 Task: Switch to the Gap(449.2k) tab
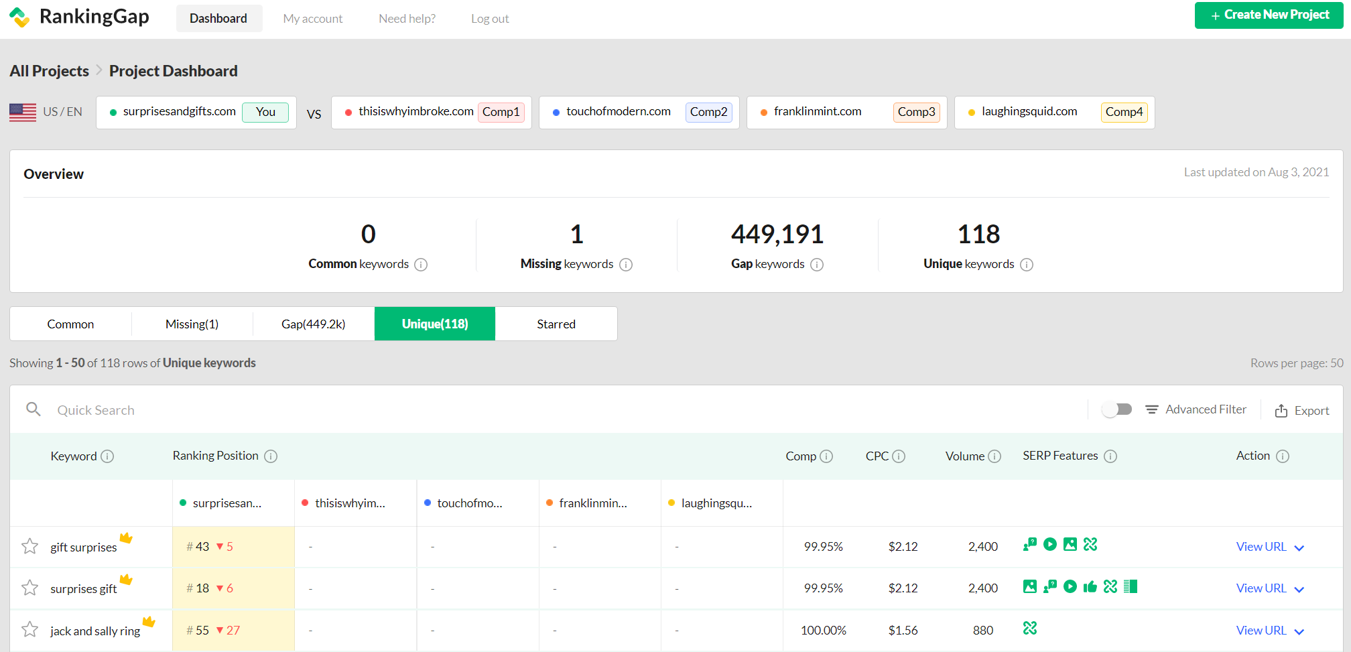[x=314, y=324]
